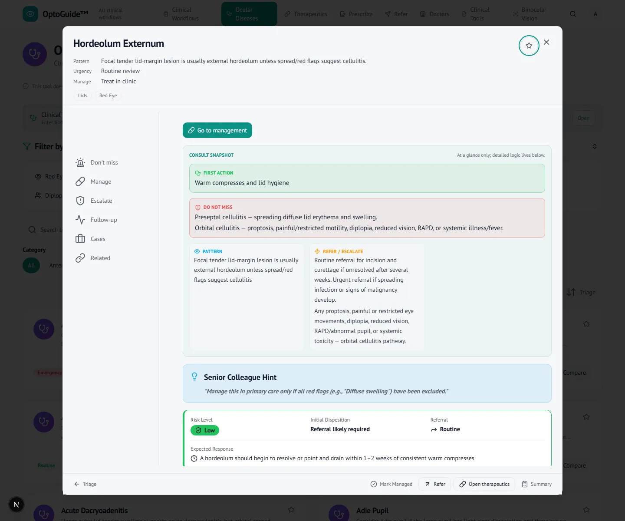
Task: Expand the filter section chevron toggle
Action: pyautogui.click(x=595, y=146)
